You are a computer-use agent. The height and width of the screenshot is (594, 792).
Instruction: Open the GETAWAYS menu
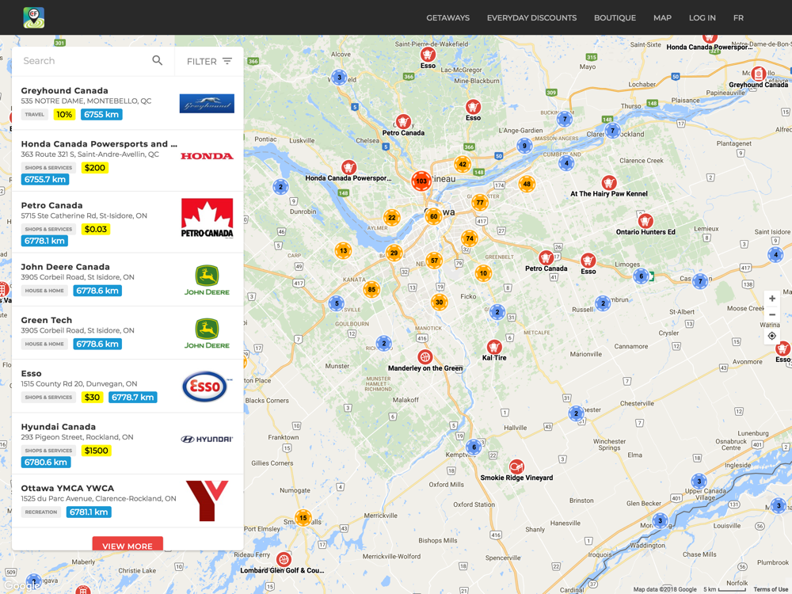coord(448,17)
